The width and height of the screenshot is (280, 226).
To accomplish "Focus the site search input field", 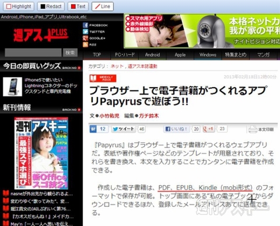I will click(33, 53).
